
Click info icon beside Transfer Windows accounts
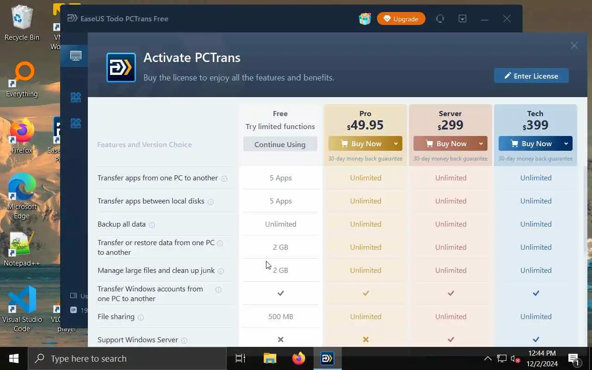[218, 290]
